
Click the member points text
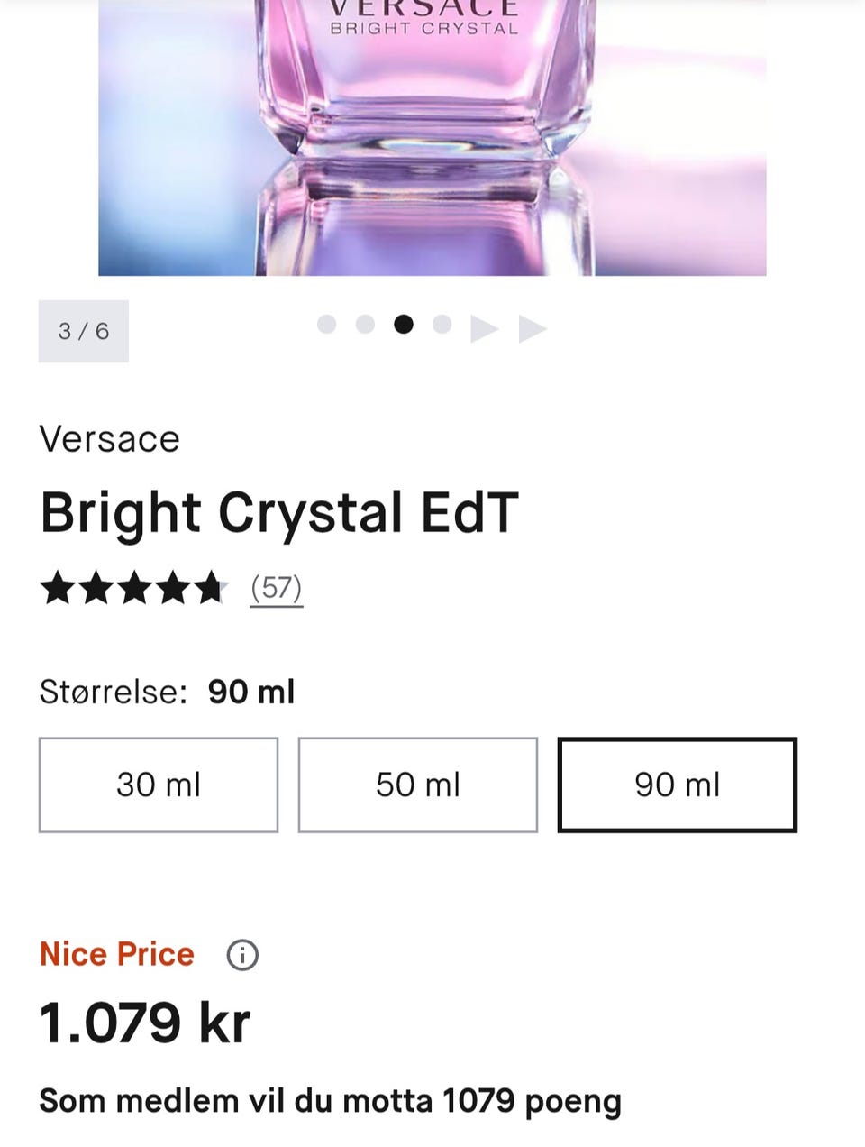(330, 1101)
